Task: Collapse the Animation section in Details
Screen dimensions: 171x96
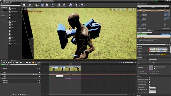Action: (x=138, y=57)
